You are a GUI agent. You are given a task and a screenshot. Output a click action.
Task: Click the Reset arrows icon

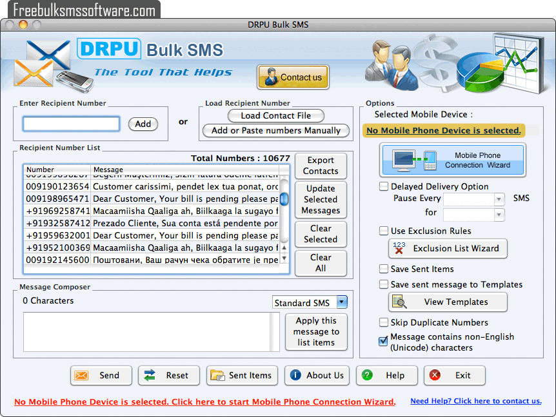150,375
